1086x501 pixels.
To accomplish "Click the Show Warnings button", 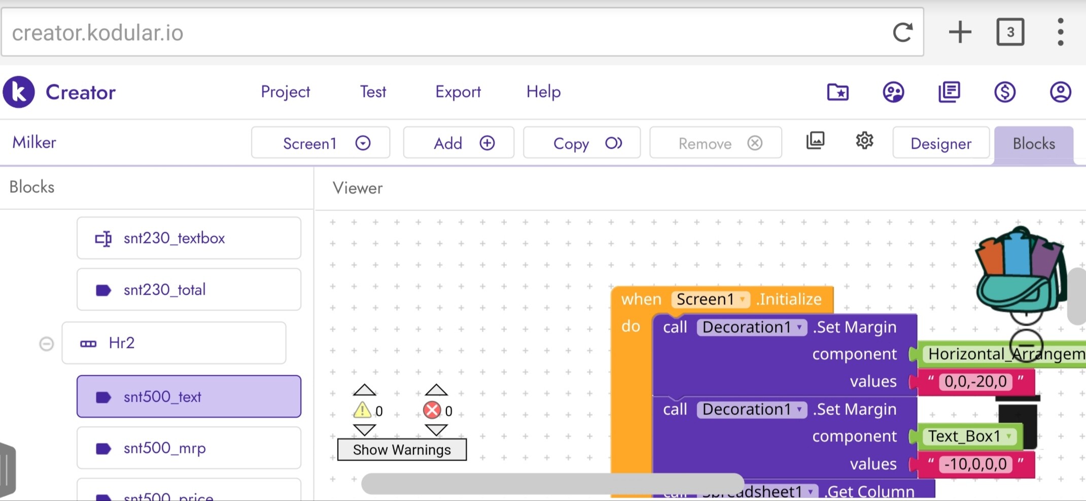I will tap(402, 450).
